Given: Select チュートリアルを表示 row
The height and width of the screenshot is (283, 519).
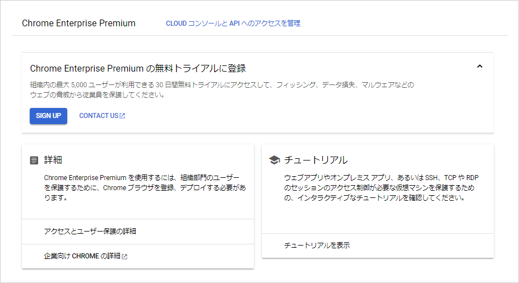Looking at the screenshot, I should [x=378, y=246].
